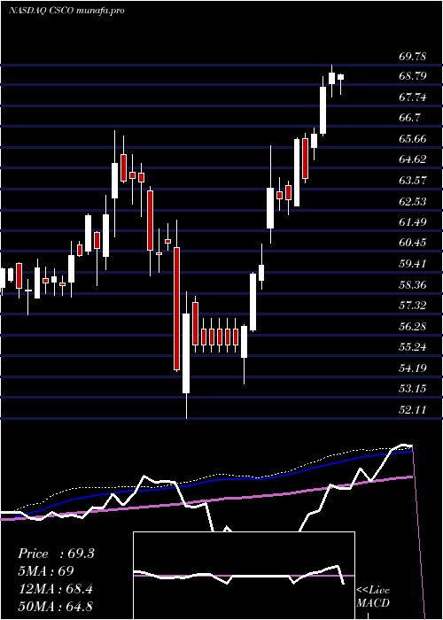Click the 12MA : 68.4 readout
The image size is (443, 620).
coord(55,589)
